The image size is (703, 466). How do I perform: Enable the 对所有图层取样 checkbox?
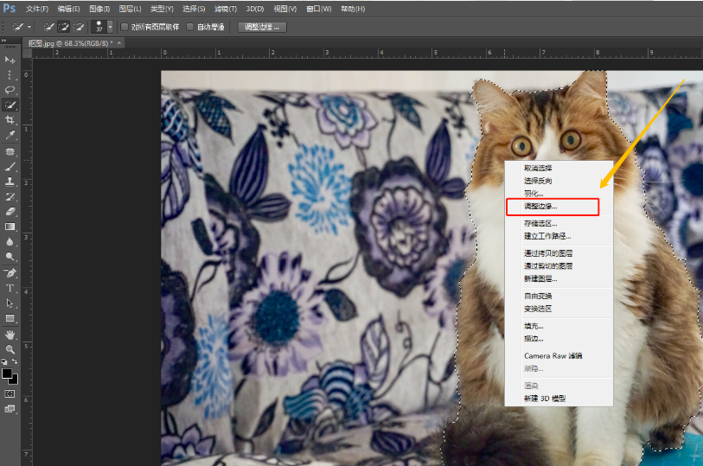pyautogui.click(x=124, y=27)
